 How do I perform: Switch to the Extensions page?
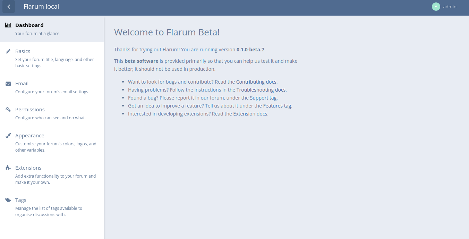(x=52, y=175)
